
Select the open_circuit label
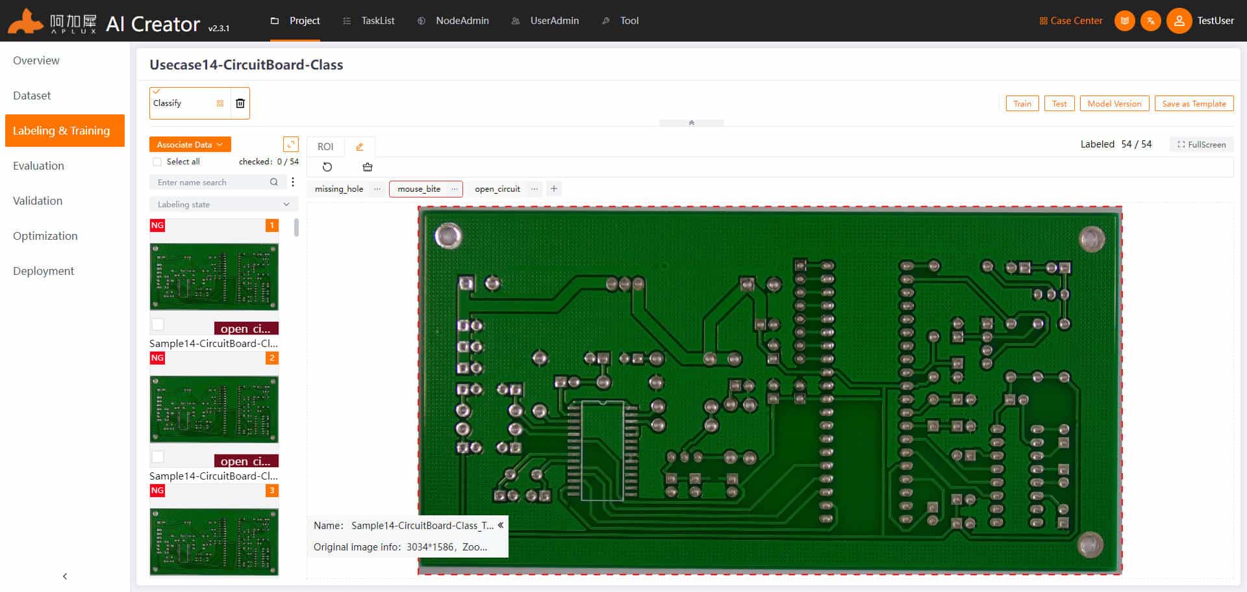pos(498,189)
